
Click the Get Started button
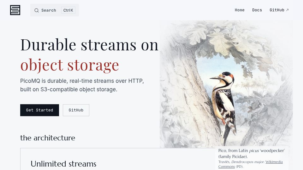[40, 110]
